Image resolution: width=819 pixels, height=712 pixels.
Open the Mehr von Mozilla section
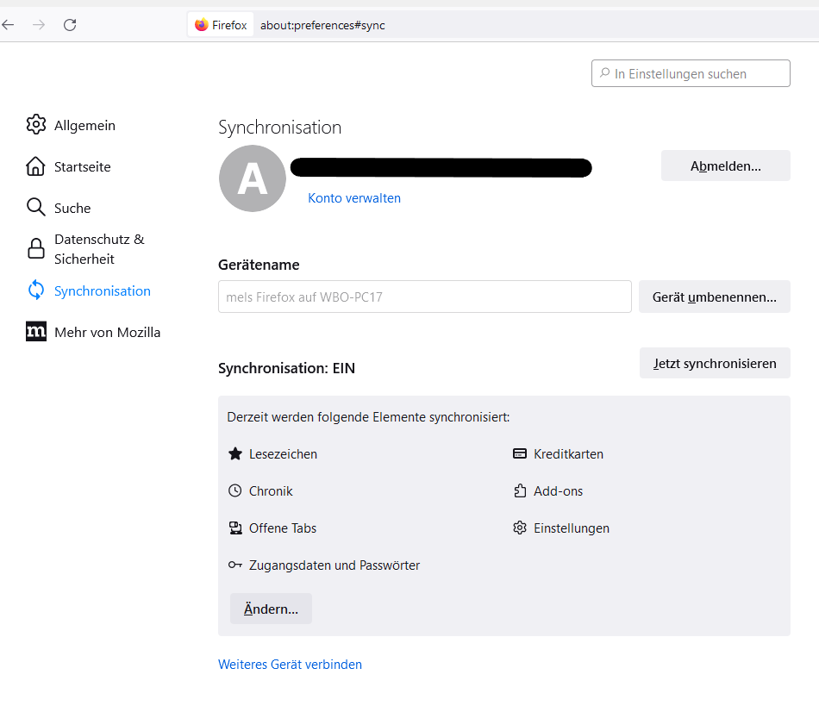tap(107, 332)
